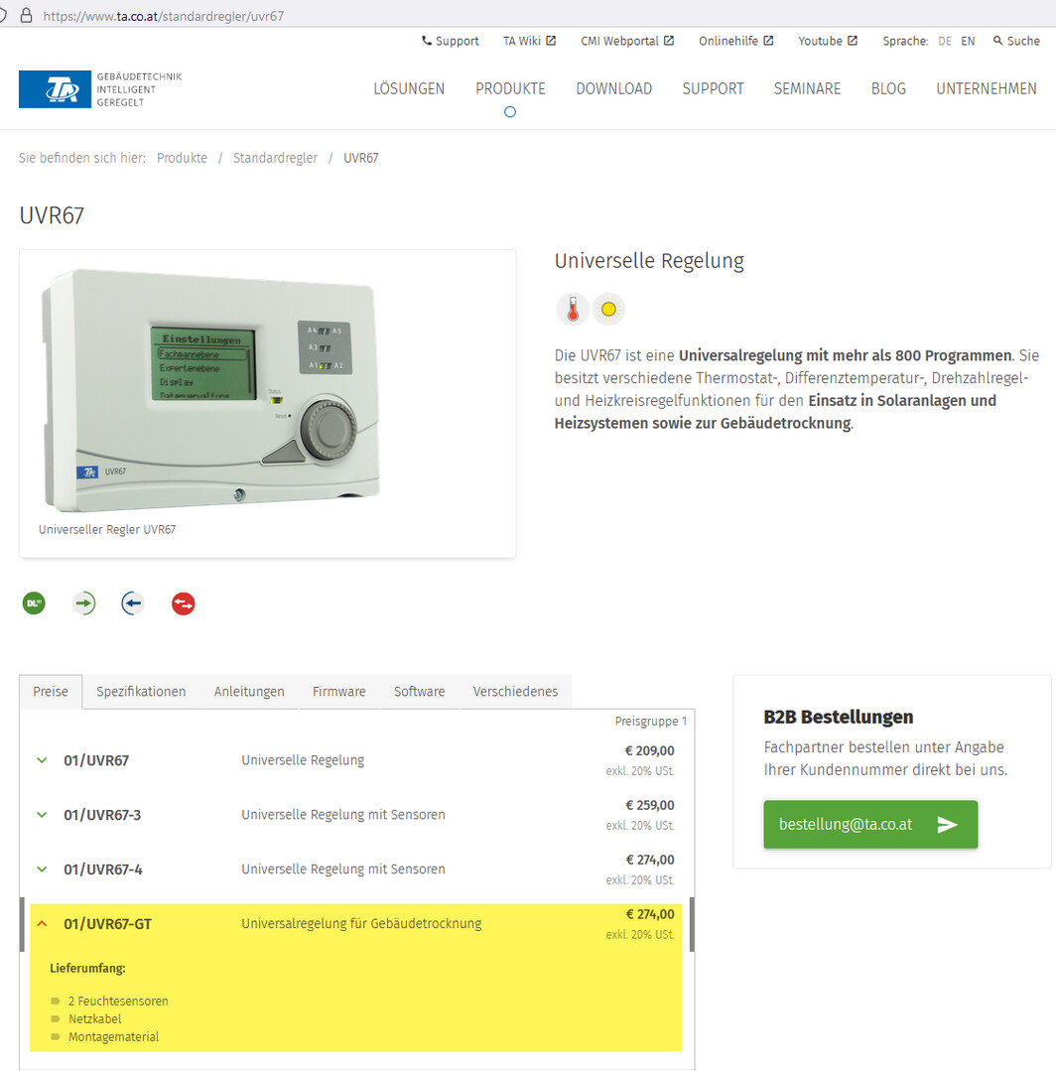Go to Produkte breadcrumb

pyautogui.click(x=182, y=158)
